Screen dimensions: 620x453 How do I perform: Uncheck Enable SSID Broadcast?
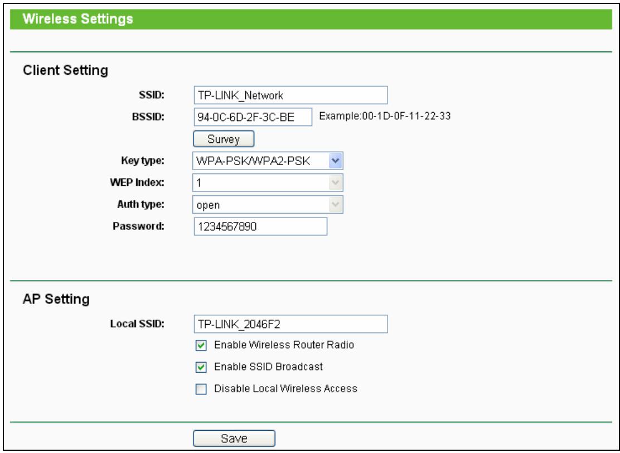point(201,367)
